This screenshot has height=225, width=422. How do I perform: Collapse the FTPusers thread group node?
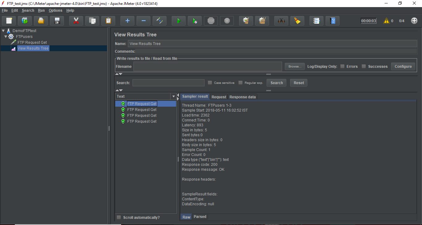(x=6, y=37)
